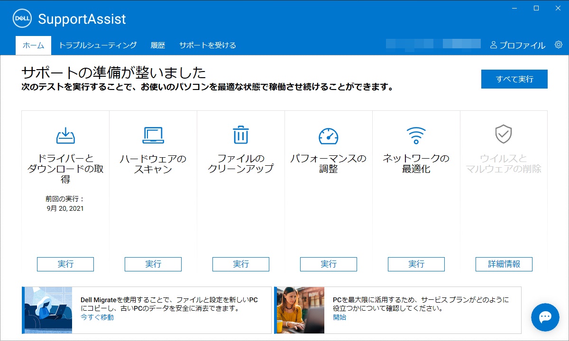
Task: Run ファイルのクリーンアップ with 実行 button
Action: [241, 264]
